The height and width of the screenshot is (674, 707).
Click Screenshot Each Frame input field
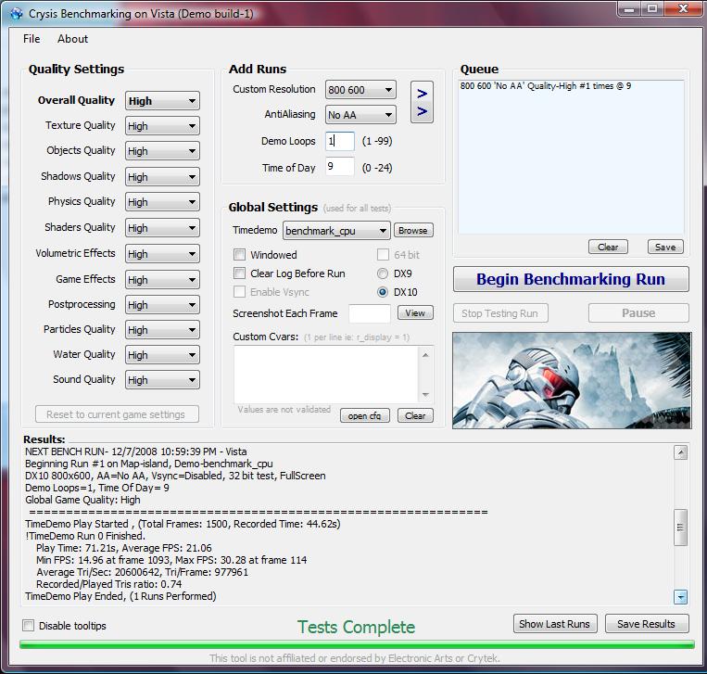(370, 313)
